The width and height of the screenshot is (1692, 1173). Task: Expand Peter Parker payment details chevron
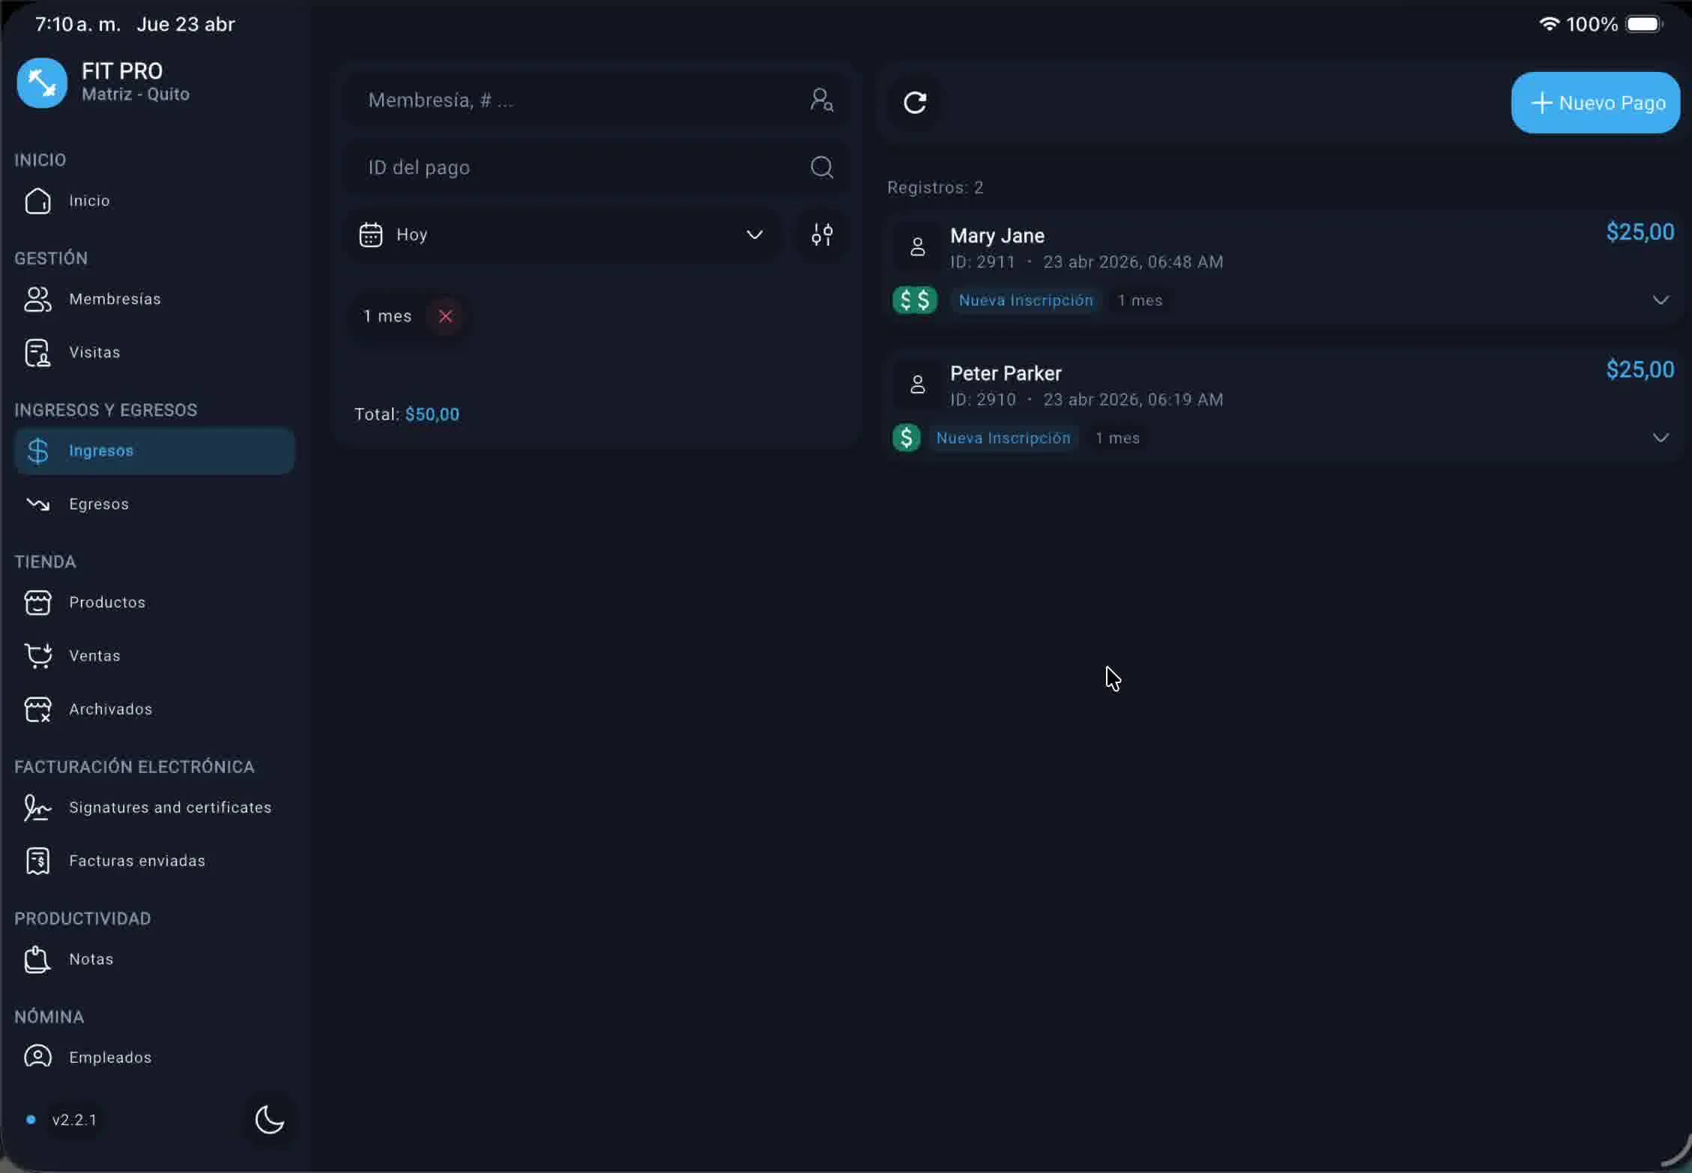[1661, 437]
